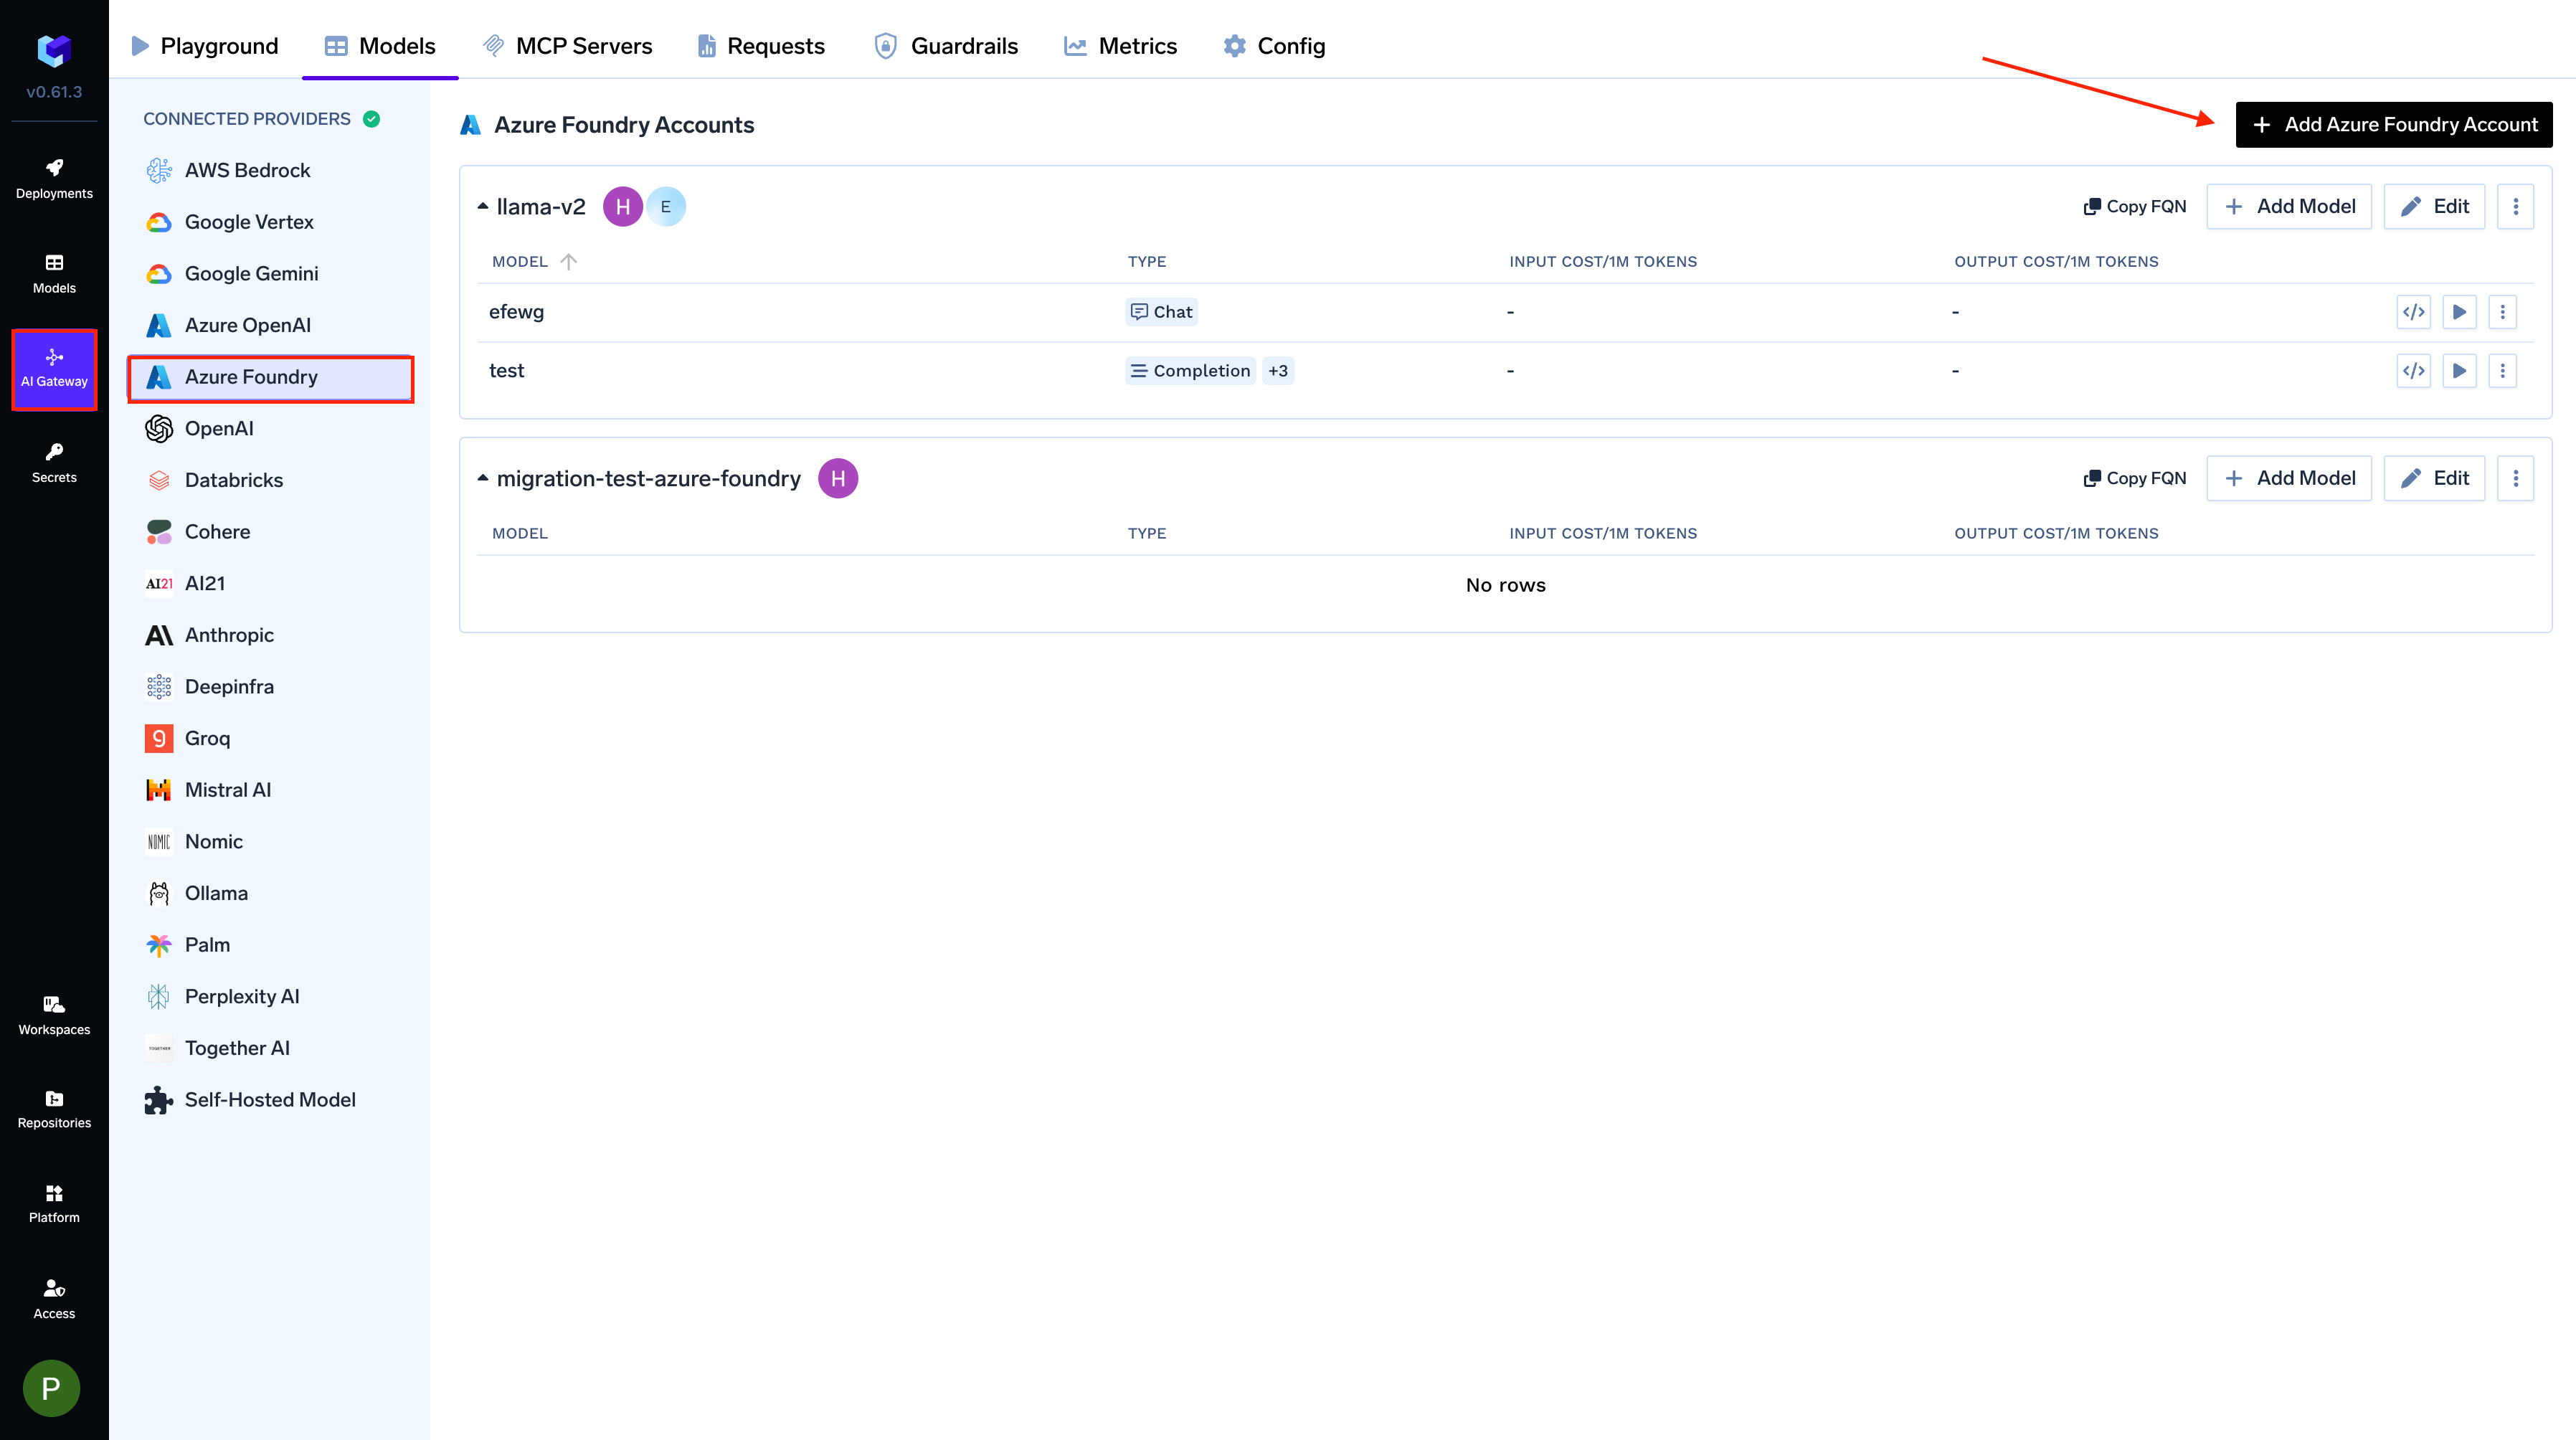Select Google Gemini provider

(270, 274)
